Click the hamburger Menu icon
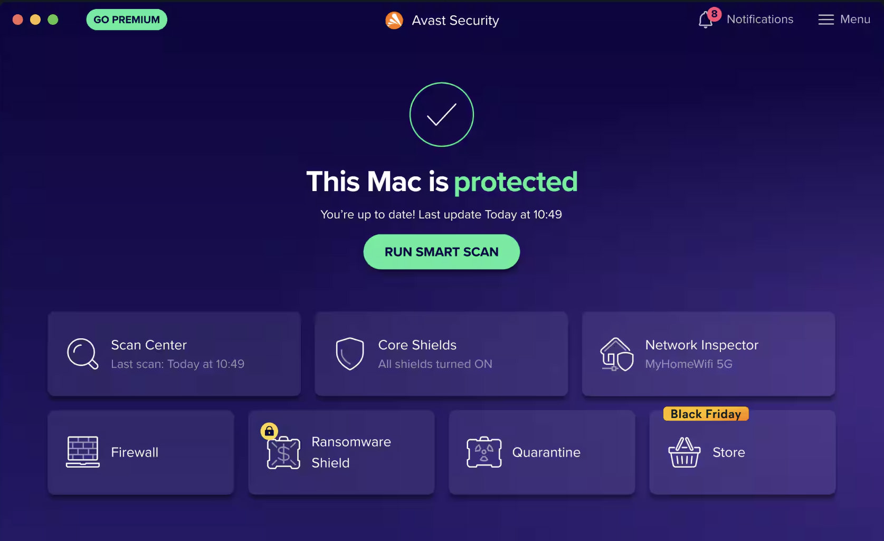Screen dimensions: 884x541 (826, 20)
